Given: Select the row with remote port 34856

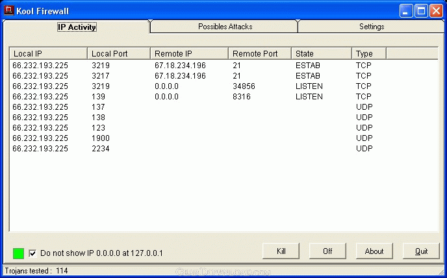Looking at the screenshot, I should click(224, 86).
